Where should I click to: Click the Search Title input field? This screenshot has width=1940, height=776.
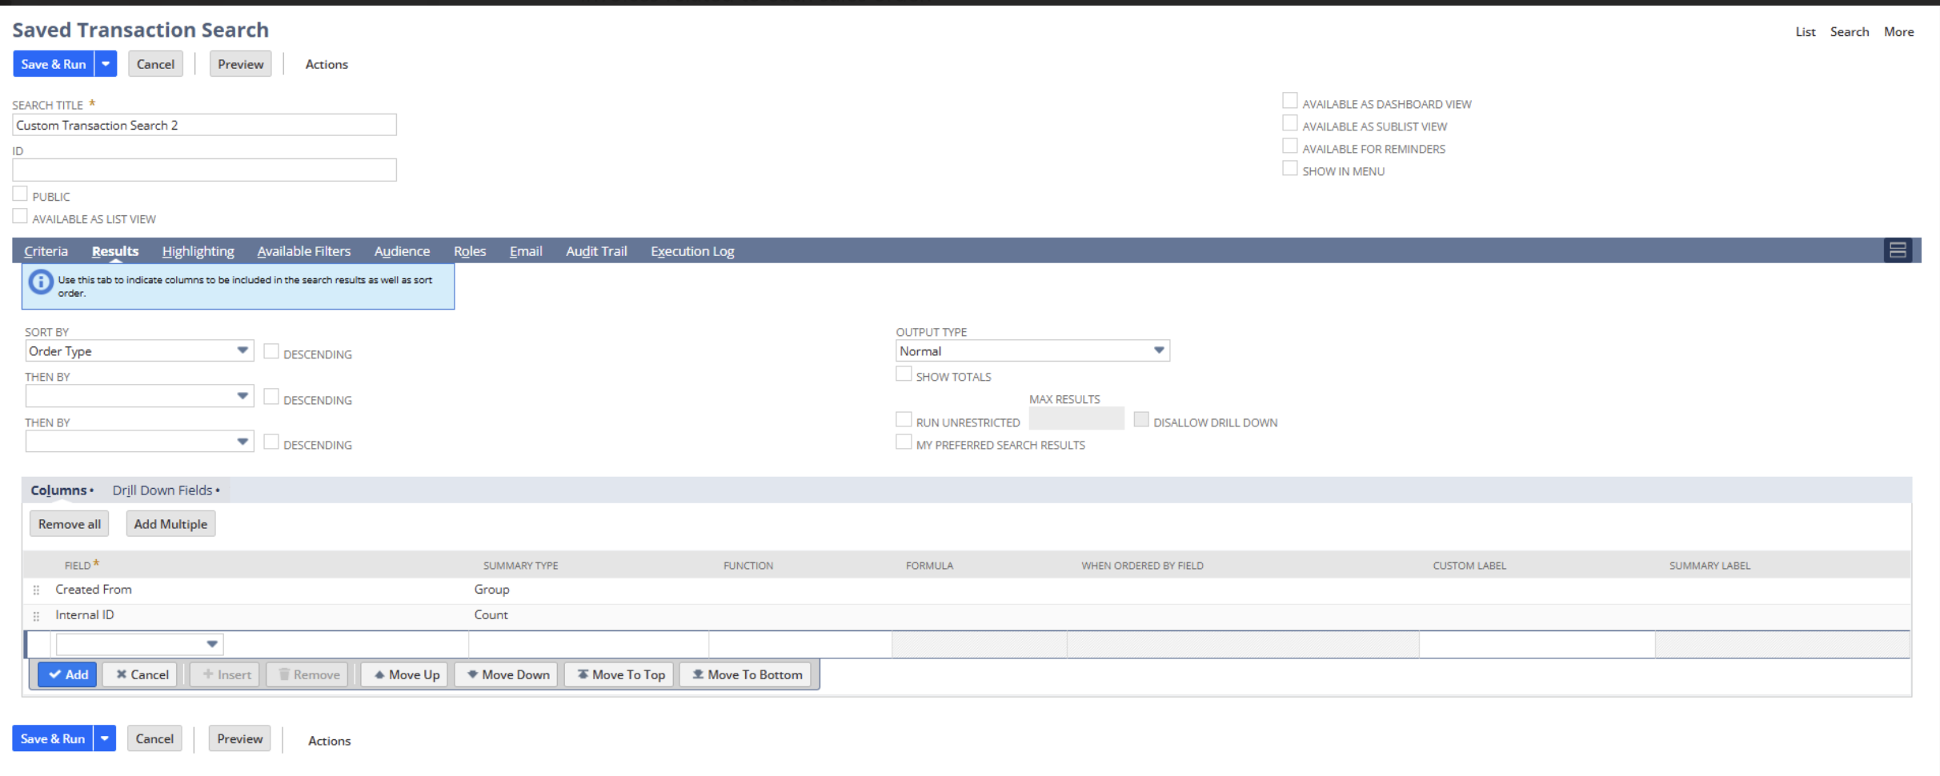(x=204, y=125)
